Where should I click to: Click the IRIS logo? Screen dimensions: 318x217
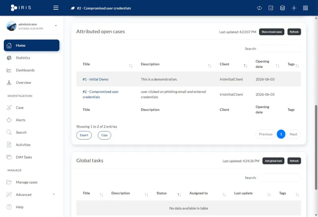pyautogui.click(x=21, y=8)
